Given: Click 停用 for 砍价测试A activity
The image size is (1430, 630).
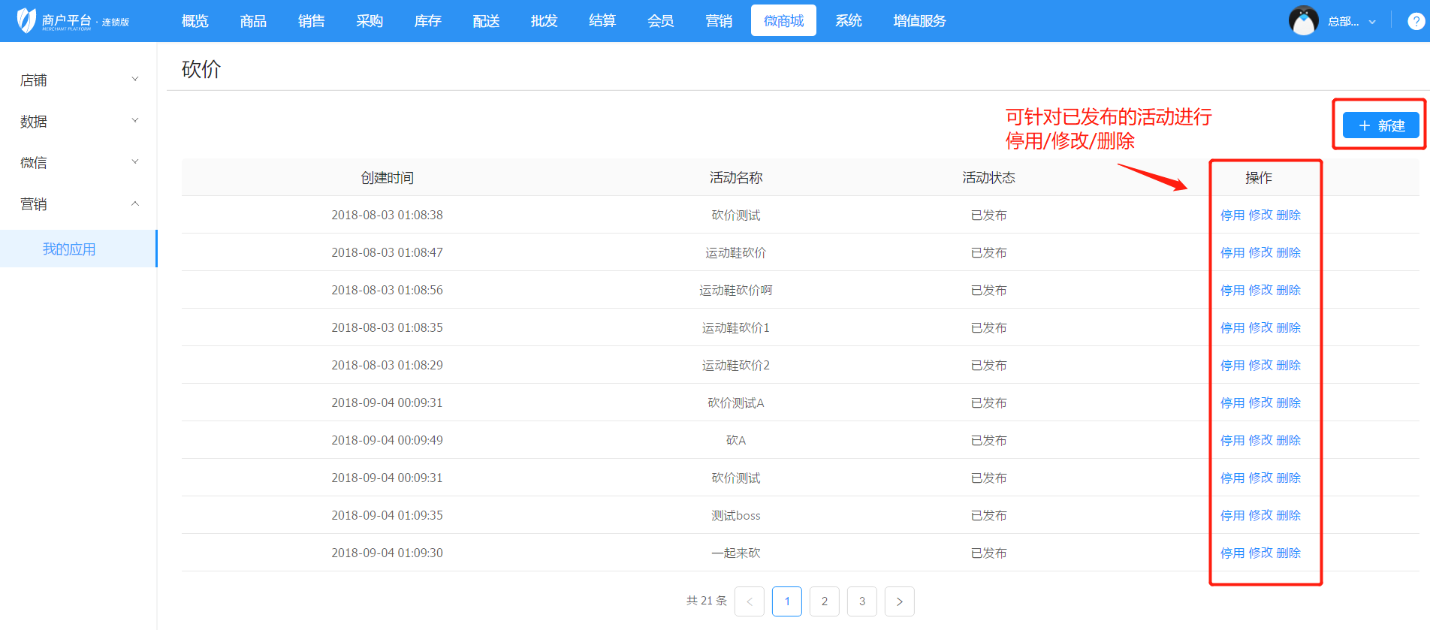Looking at the screenshot, I should click(1232, 402).
